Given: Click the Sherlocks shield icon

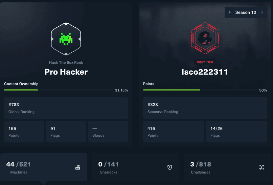Looking at the screenshot, I should tap(169, 167).
